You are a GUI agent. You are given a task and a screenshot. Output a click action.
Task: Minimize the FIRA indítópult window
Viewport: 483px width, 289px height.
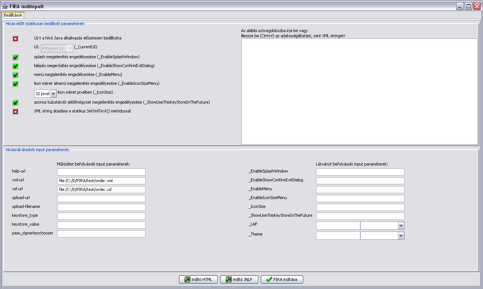click(460, 6)
